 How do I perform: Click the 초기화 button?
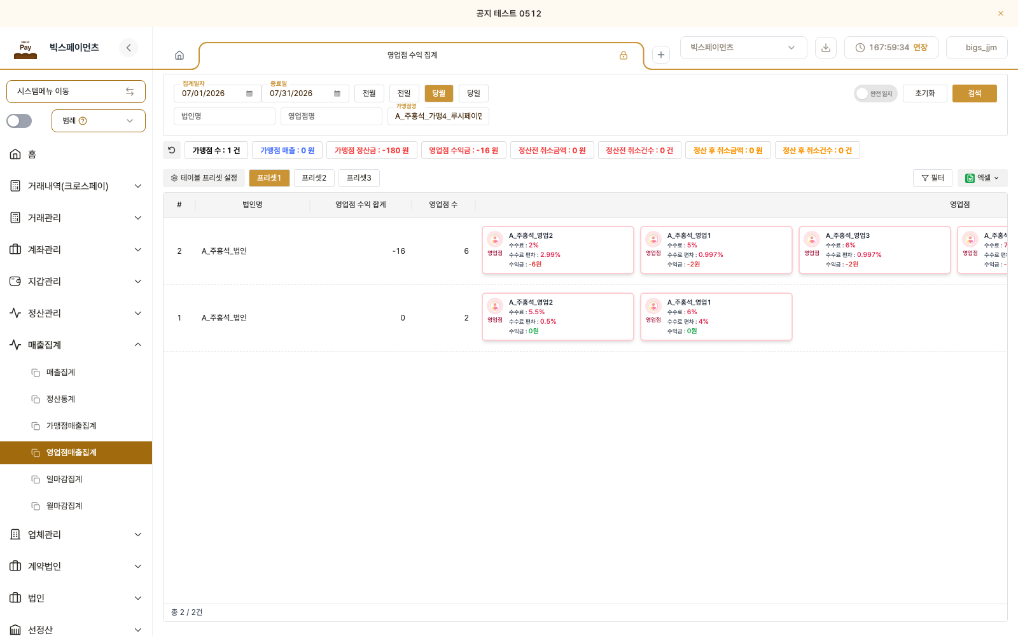pos(925,93)
